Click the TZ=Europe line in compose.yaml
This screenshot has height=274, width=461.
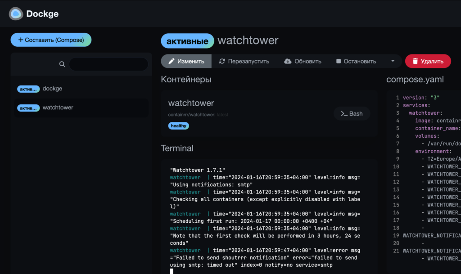[441, 159]
